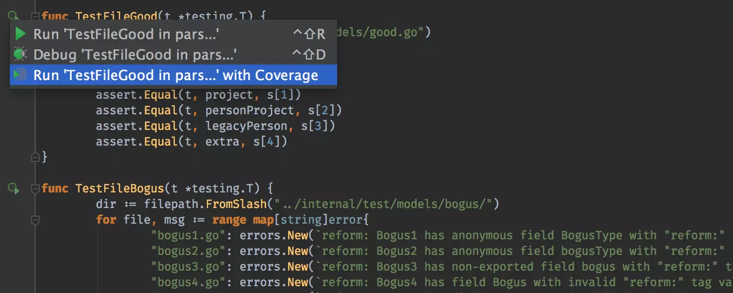Click the range keyword in the for loop
Image resolution: width=733 pixels, height=293 pixels.
pos(229,220)
